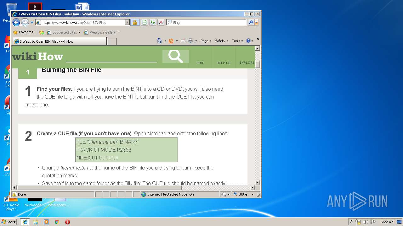Click the Forward navigation arrow
This screenshot has width=403, height=226.
25,22
